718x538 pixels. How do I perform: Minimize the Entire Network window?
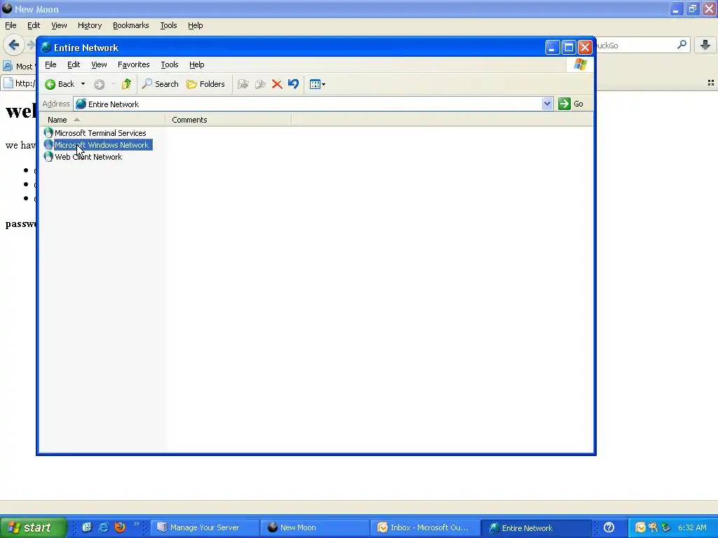click(553, 47)
